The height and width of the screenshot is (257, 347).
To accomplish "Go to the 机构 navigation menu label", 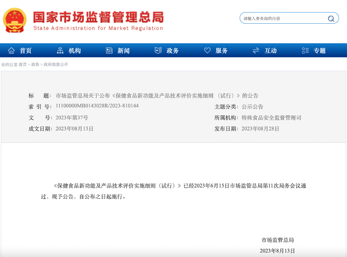I will click(75, 51).
